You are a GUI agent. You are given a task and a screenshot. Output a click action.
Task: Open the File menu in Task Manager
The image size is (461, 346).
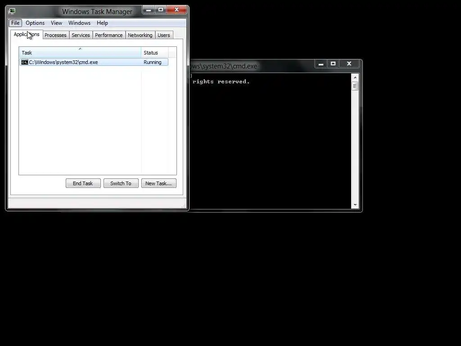click(x=15, y=23)
